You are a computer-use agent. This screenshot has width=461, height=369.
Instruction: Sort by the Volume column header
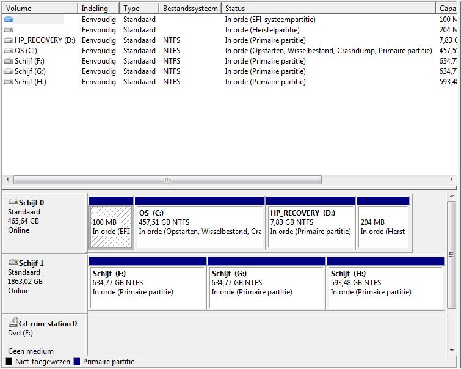(40, 9)
